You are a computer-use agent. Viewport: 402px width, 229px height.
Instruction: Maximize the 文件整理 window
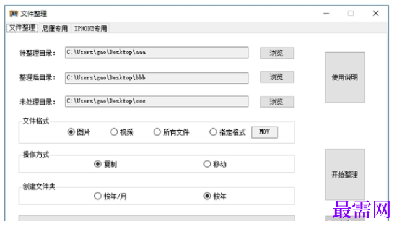pyautogui.click(x=351, y=14)
